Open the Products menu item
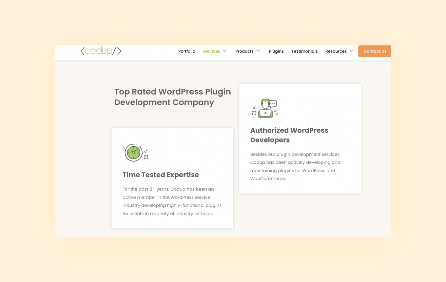Viewport: 446px width, 282px height. tap(244, 51)
